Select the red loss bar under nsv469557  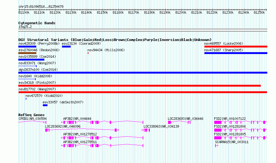(x=236, y=47)
